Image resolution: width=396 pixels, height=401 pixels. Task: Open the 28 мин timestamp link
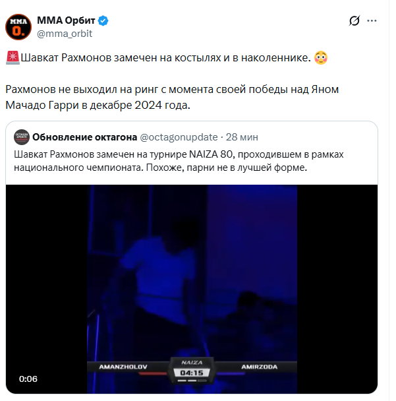pos(242,137)
